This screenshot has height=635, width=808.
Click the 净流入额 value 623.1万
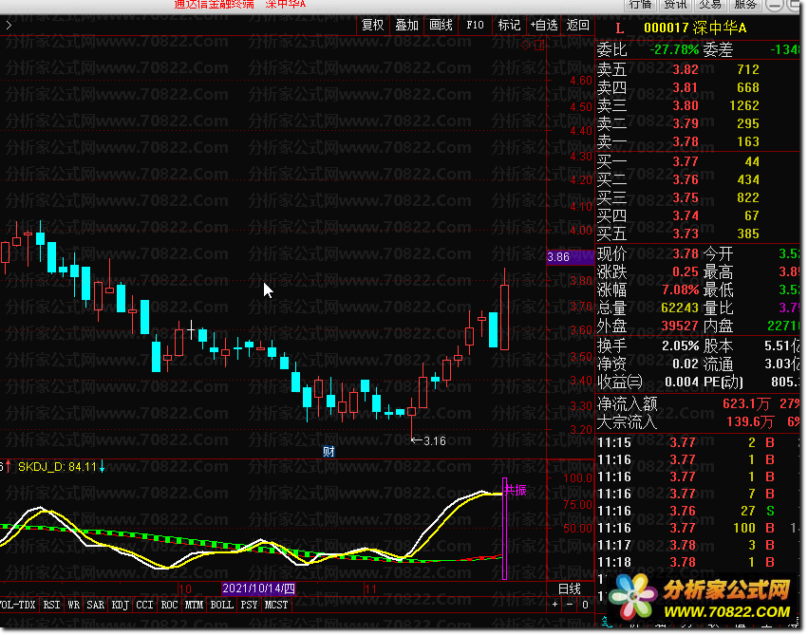coord(746,404)
